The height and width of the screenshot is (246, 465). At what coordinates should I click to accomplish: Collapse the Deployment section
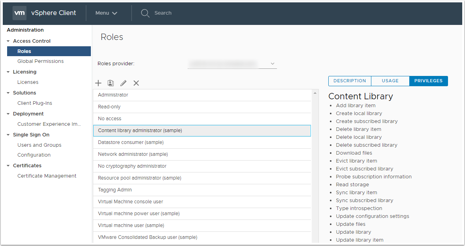tap(8, 114)
